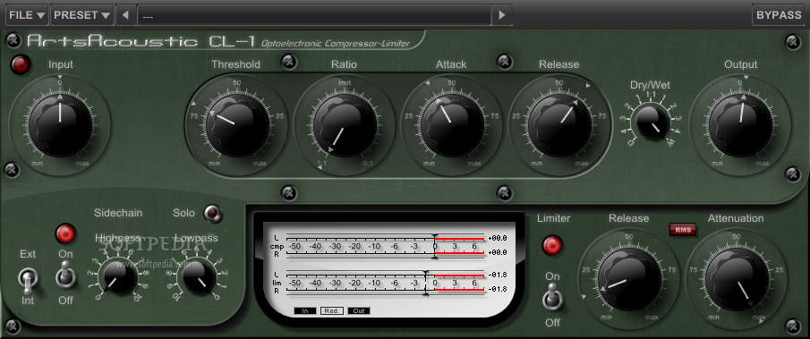Click the Output knob
Image resolution: width=810 pixels, height=339 pixels.
click(740, 124)
